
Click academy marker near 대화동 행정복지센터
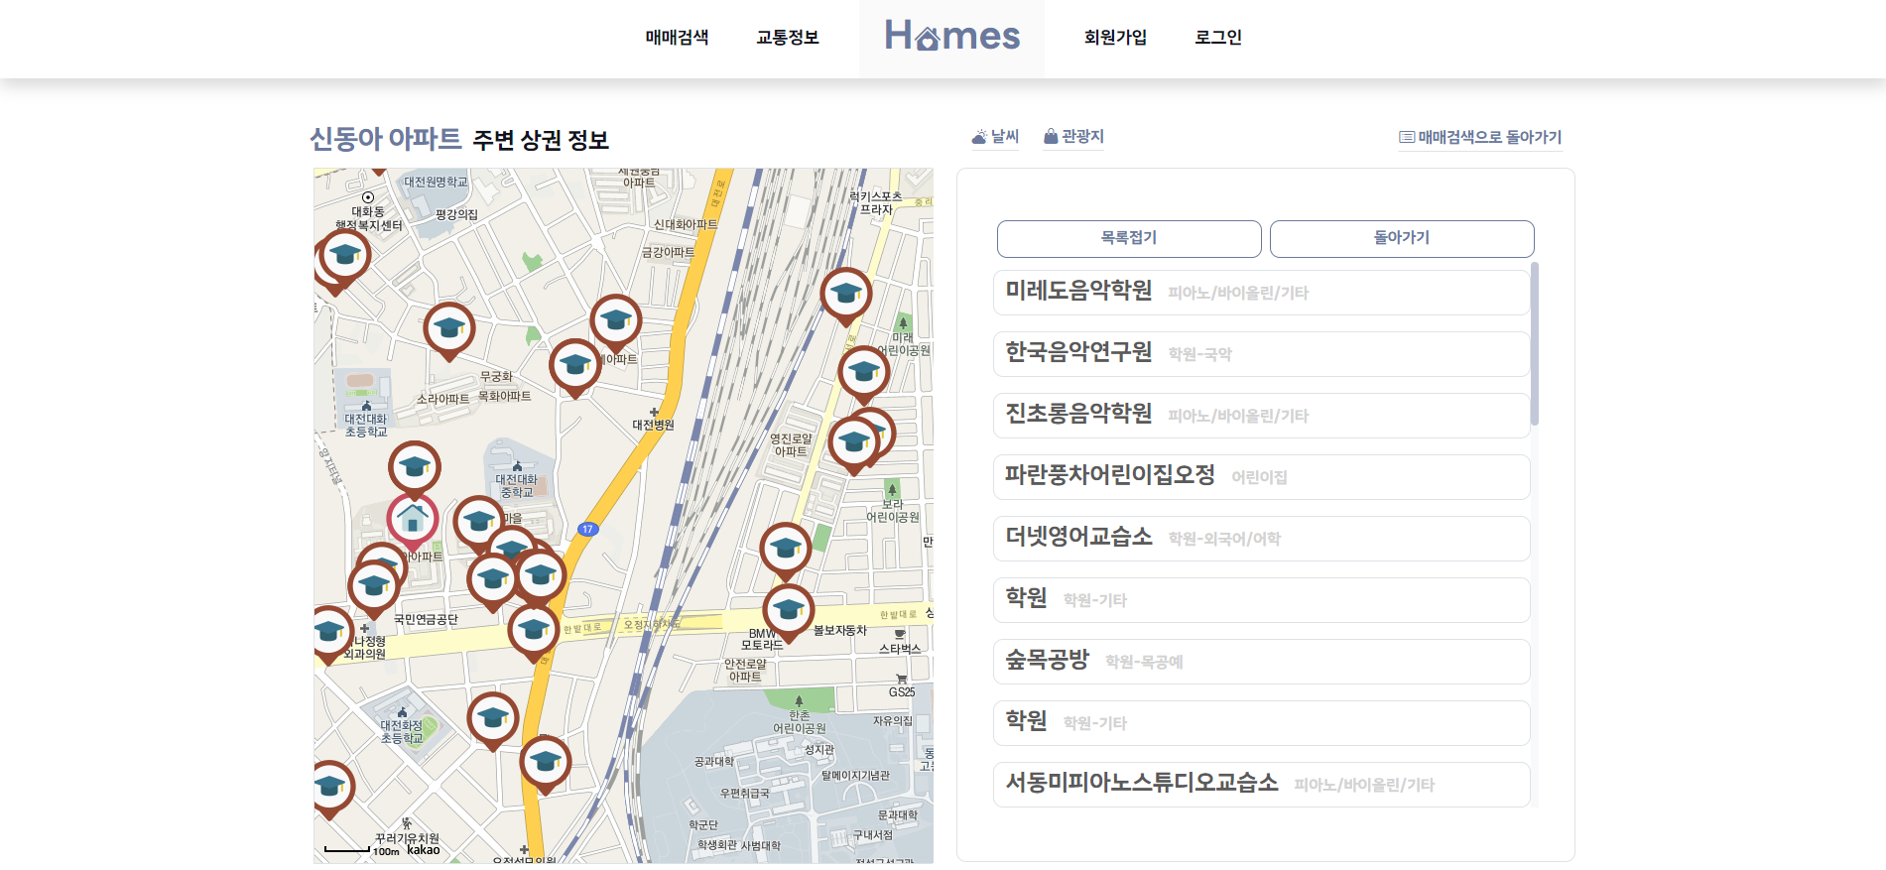tap(345, 257)
